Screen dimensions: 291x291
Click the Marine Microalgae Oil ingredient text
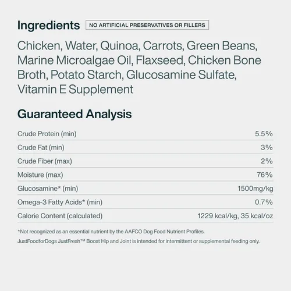coord(75,60)
